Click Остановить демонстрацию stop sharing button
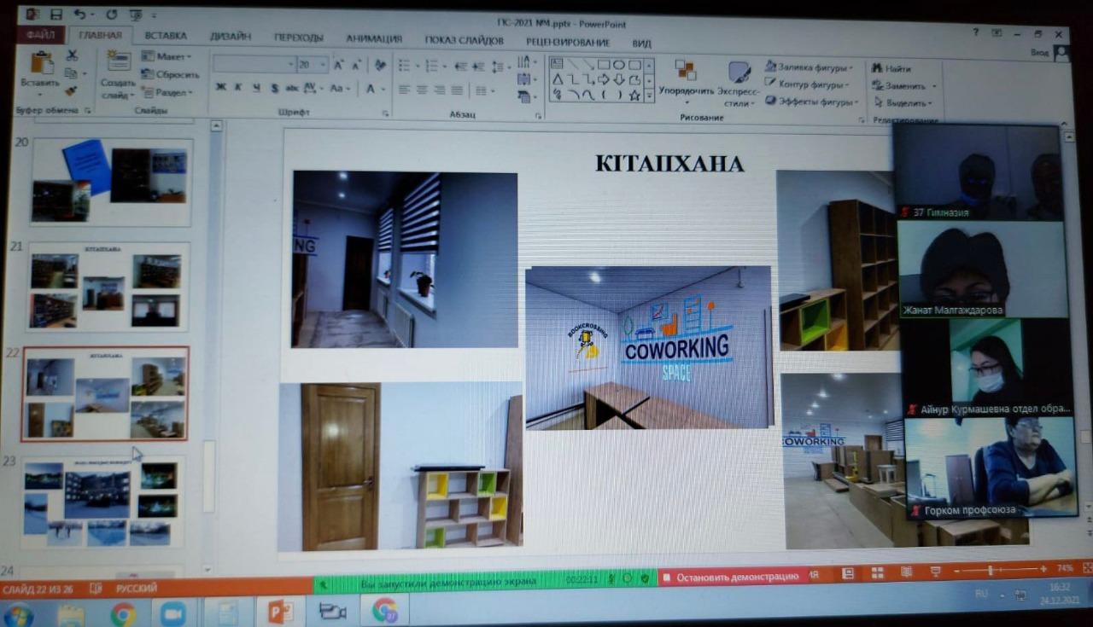This screenshot has width=1093, height=627. pyautogui.click(x=731, y=577)
